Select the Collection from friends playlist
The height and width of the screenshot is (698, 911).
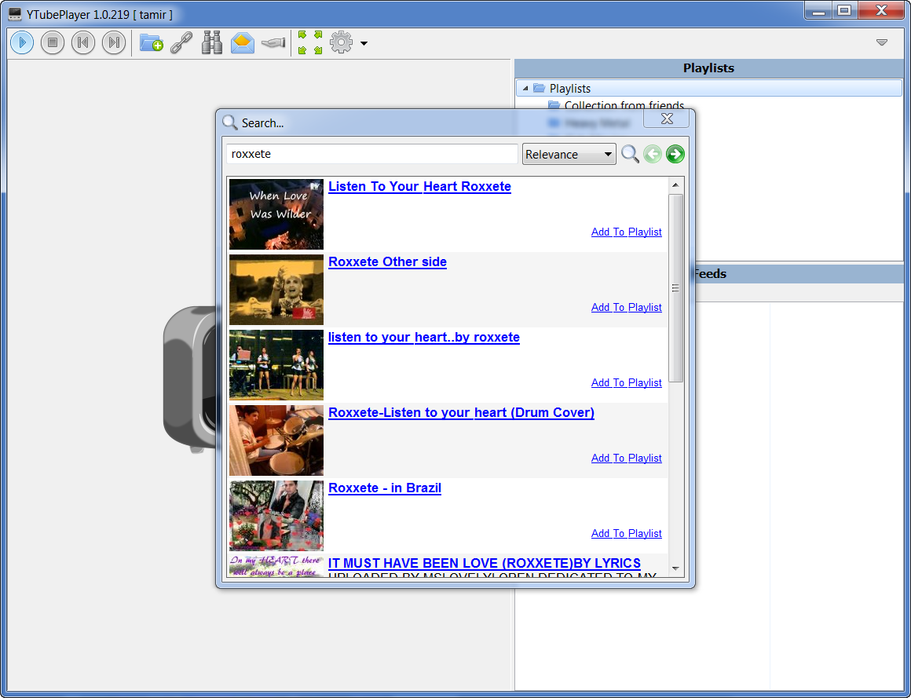(624, 105)
